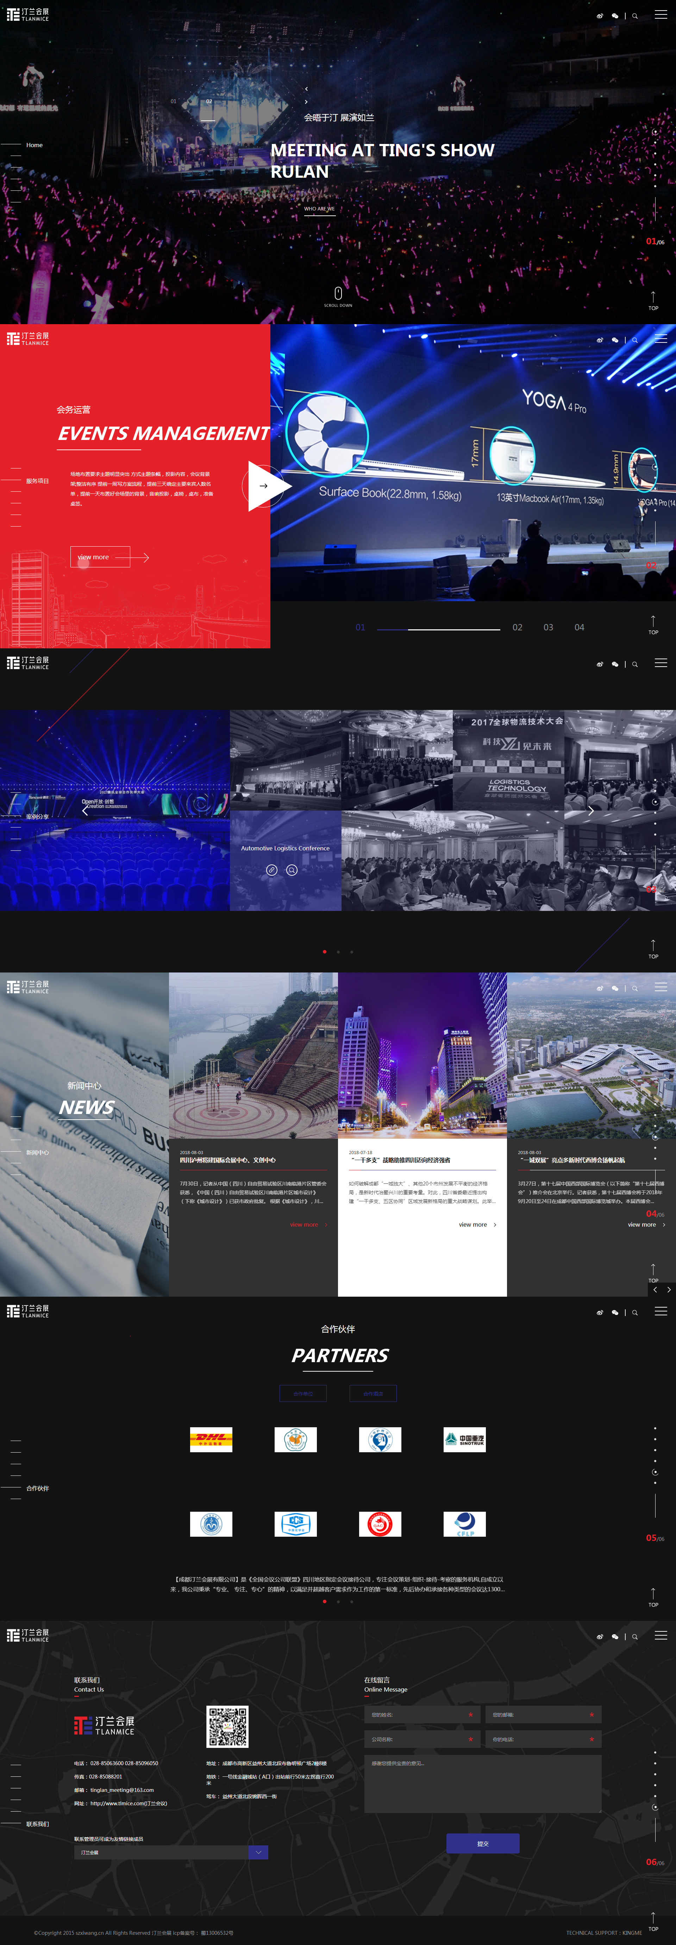
Task: Switch to the 合作单位 partners tab
Action: click(303, 1393)
